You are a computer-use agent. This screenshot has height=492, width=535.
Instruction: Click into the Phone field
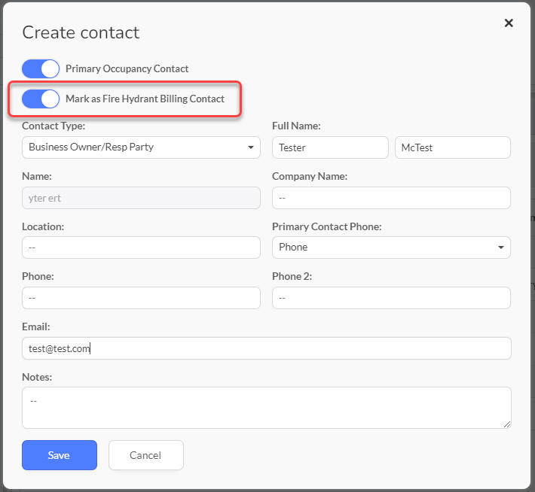coord(141,298)
